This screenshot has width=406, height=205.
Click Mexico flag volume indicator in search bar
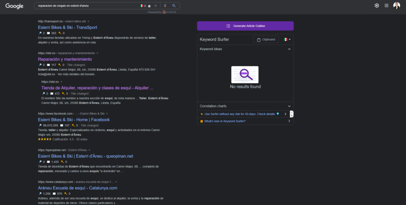point(143,6)
